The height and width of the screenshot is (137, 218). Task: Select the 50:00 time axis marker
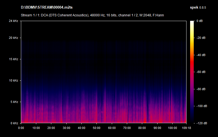click(x=97, y=128)
